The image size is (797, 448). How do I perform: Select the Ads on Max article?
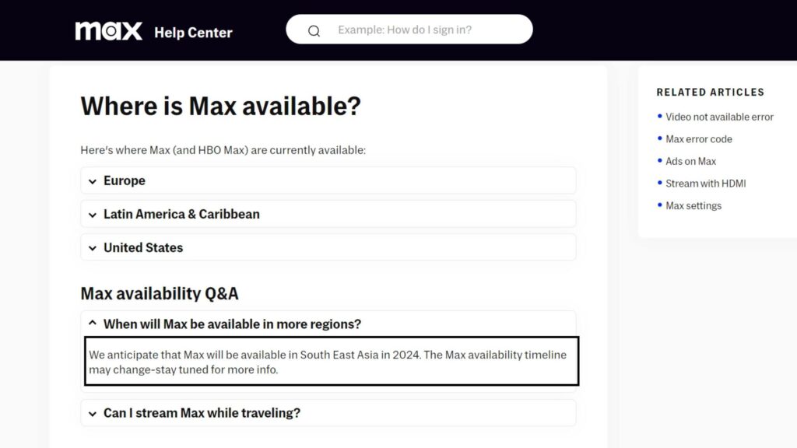point(690,161)
